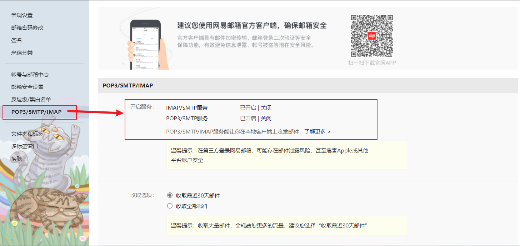Image resolution: width=520 pixels, height=246 pixels.
Task: Click the 温馨提示 about third-party login risk
Action: click(x=286, y=155)
